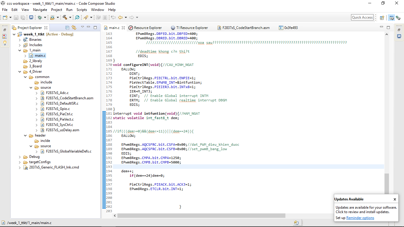404x227 pixels.
Task: Switch to CCS Debug perspective icon
Action: [398, 17]
